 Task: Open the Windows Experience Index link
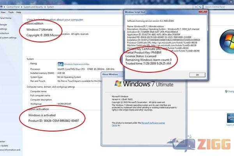(x=76, y=64)
